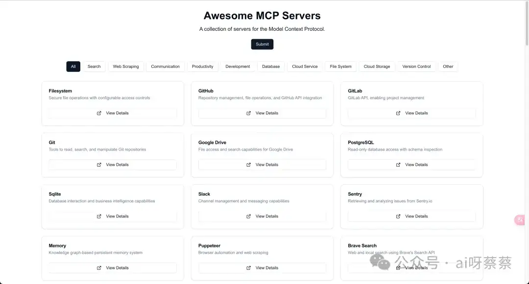Click the GitHub card title
The width and height of the screenshot is (529, 284).
click(206, 91)
